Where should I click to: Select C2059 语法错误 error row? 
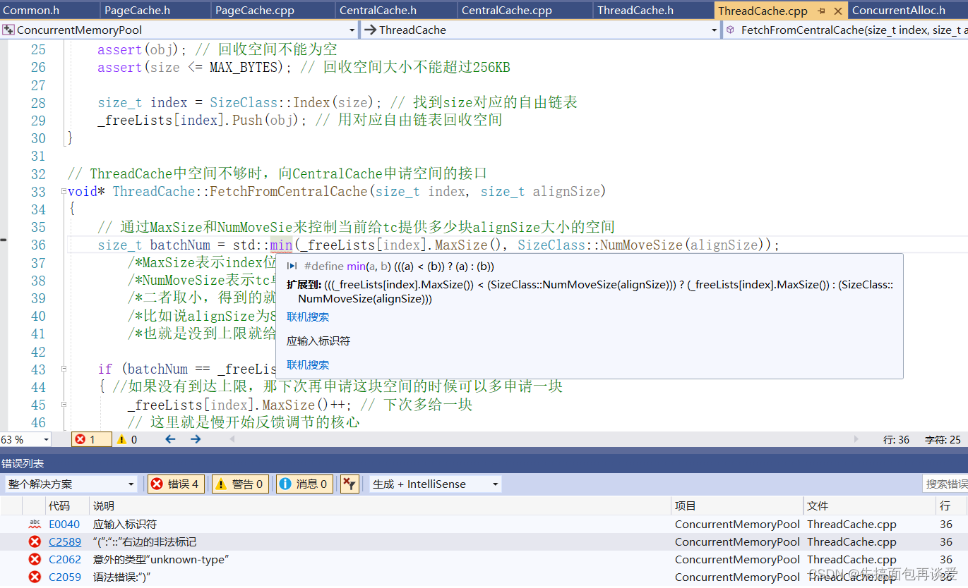[x=484, y=577]
